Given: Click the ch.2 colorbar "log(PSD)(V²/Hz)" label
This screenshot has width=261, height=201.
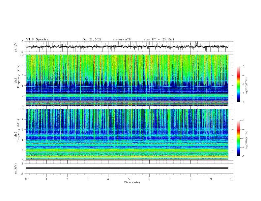Looking at the screenshot, I should [x=247, y=140].
